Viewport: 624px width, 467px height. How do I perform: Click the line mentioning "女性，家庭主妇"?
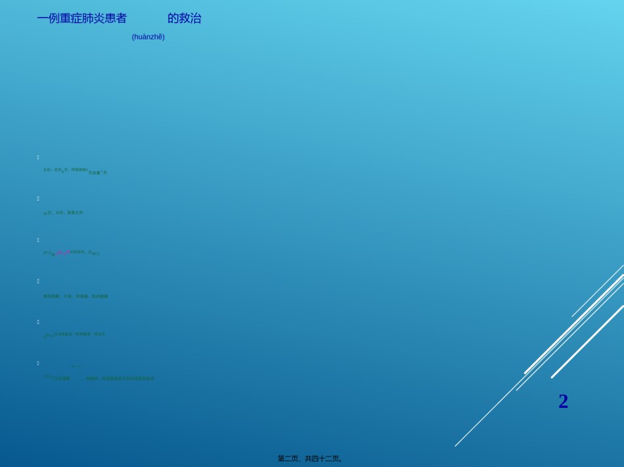(63, 213)
